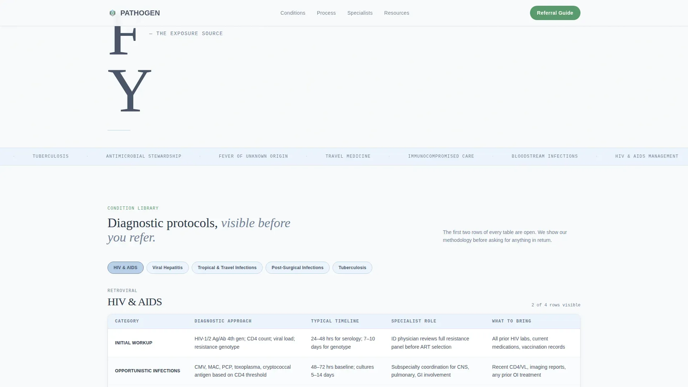Open the Specialists nav link
The width and height of the screenshot is (688, 387).
coord(360,13)
